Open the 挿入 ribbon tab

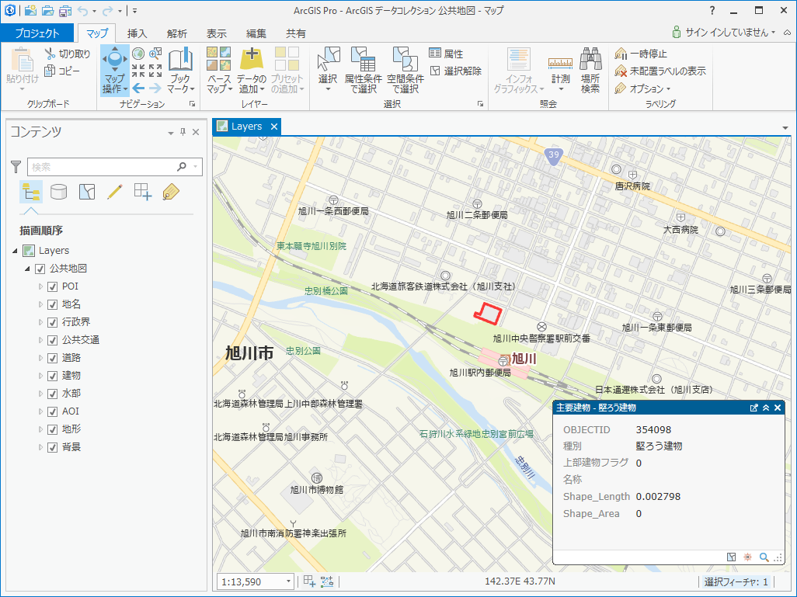pyautogui.click(x=137, y=33)
